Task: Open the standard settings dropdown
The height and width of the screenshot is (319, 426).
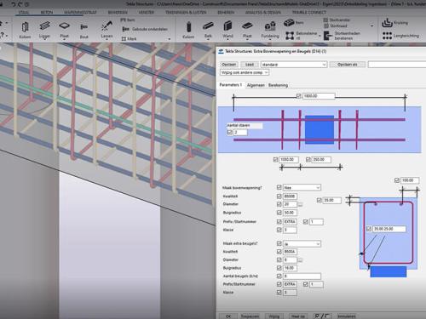Action: click(x=294, y=65)
